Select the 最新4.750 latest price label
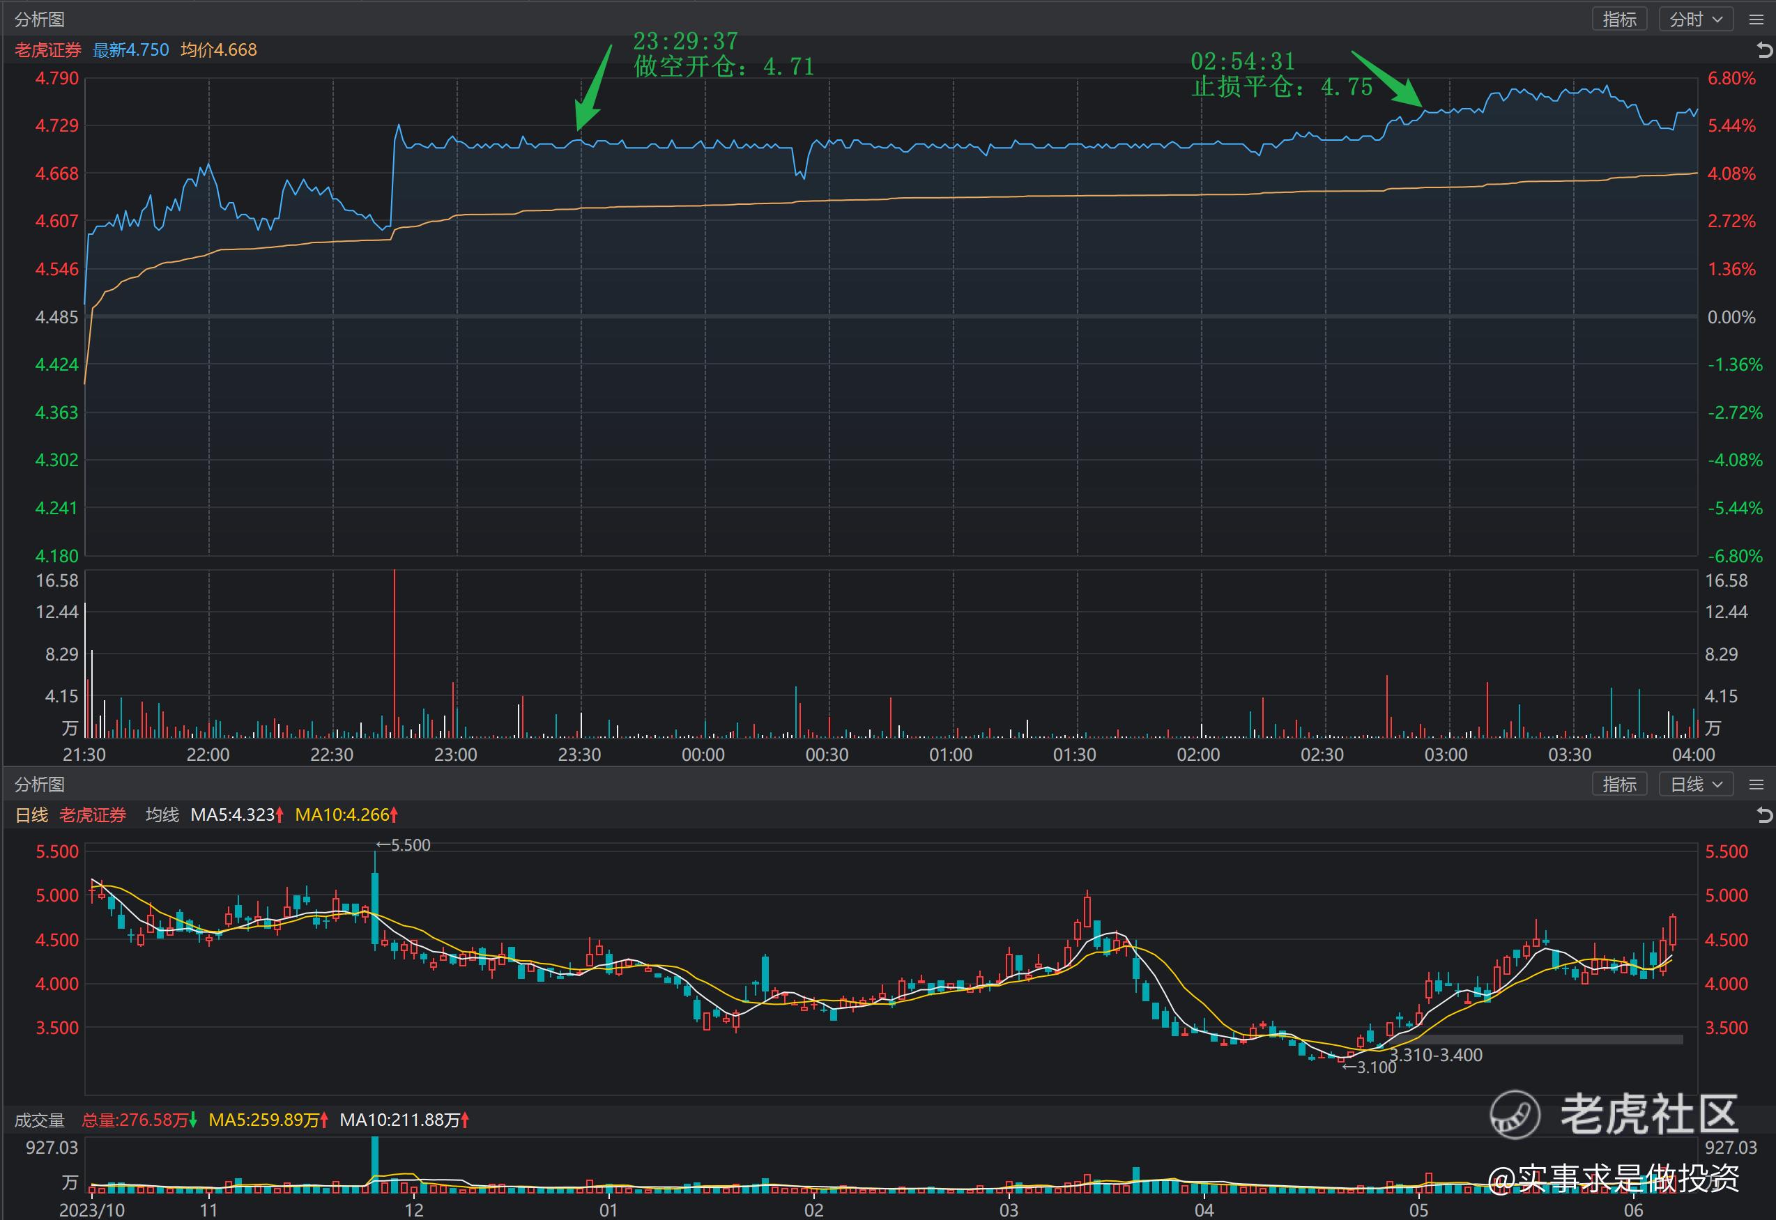This screenshot has height=1220, width=1776. click(x=131, y=50)
